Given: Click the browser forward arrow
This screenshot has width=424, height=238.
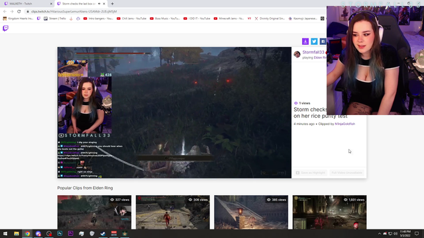Looking at the screenshot, I should (12, 11).
